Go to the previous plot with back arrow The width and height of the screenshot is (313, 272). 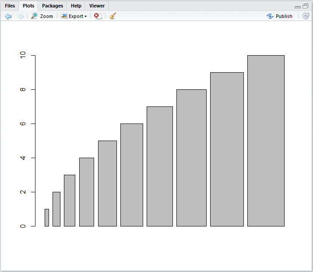(x=8, y=16)
